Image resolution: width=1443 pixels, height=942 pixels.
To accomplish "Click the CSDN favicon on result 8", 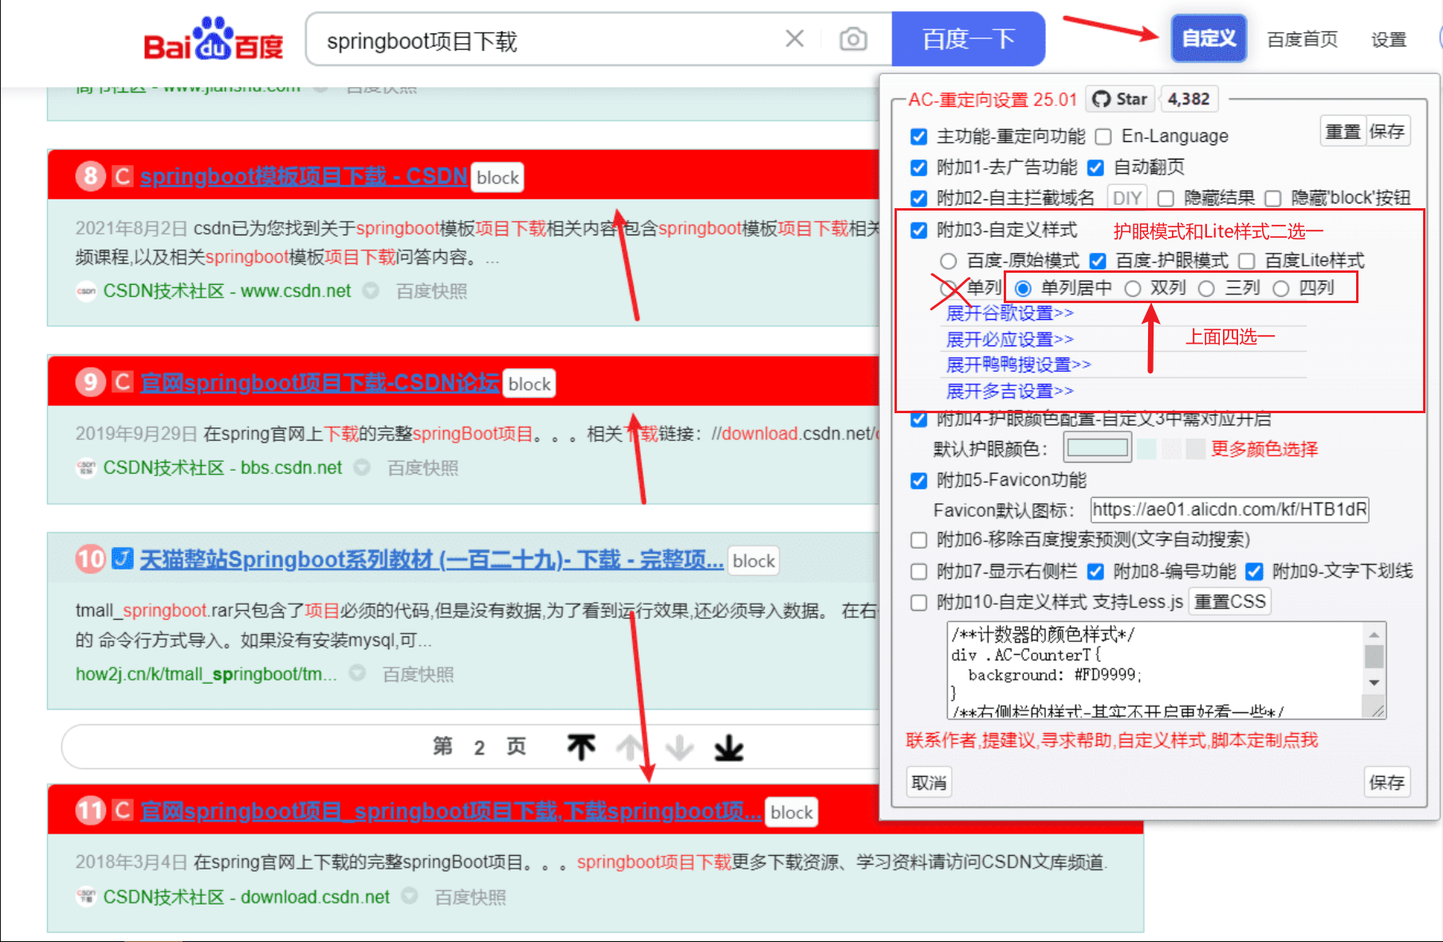I will pyautogui.click(x=122, y=175).
